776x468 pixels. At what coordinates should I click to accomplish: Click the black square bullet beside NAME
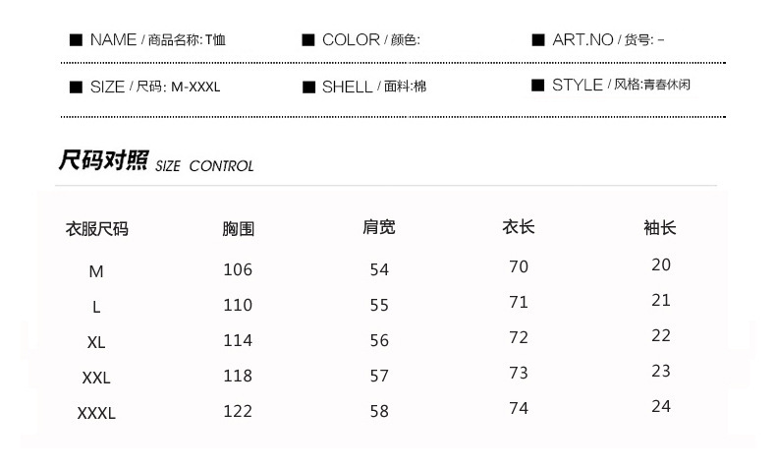(76, 40)
